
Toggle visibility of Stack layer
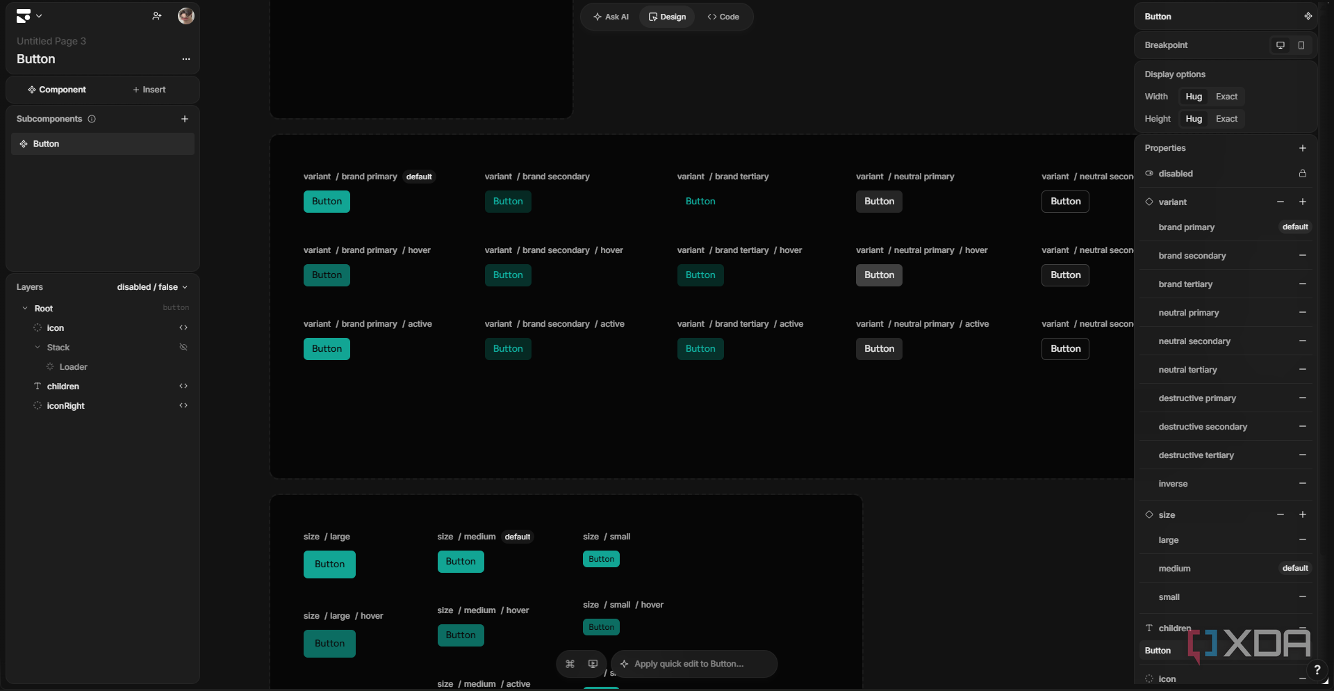[183, 347]
